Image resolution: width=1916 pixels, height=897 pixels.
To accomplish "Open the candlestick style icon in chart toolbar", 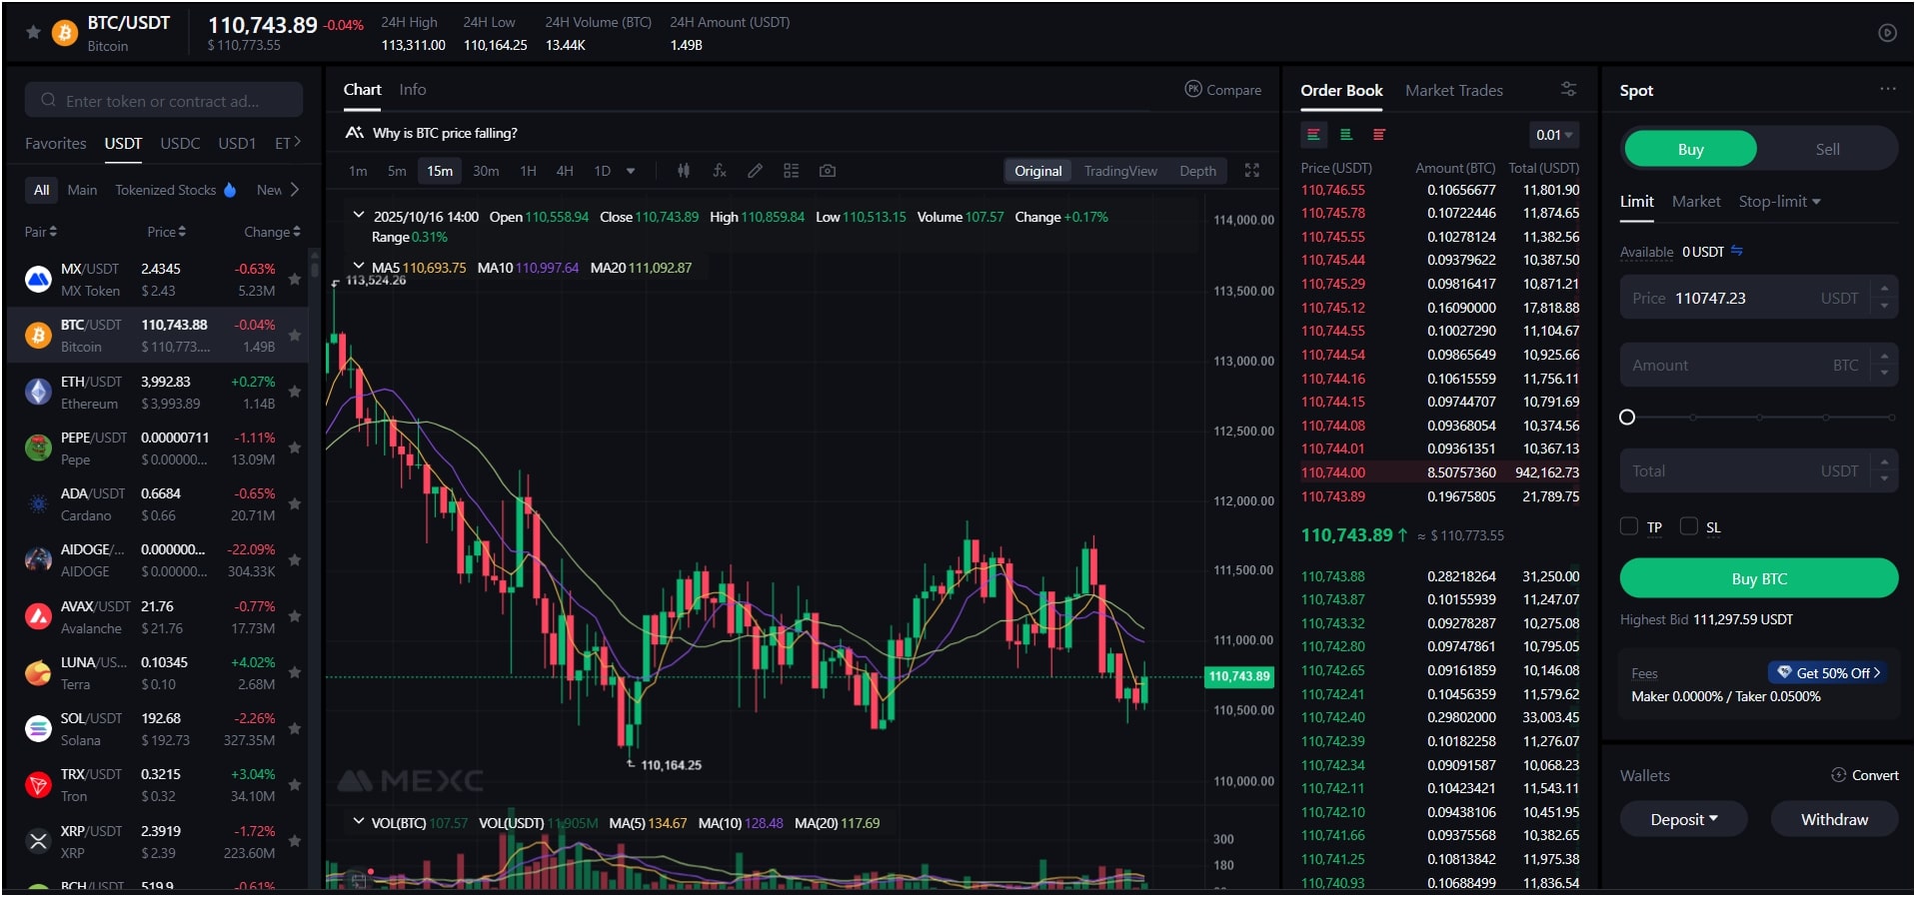I will click(x=684, y=171).
